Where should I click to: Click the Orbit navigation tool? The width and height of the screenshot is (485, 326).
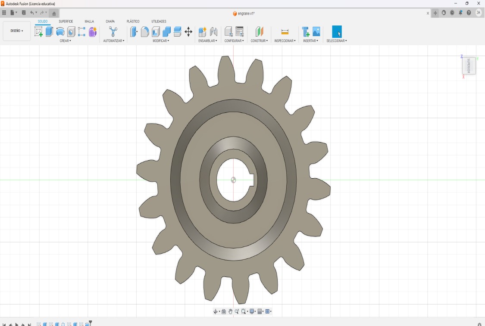coord(215,311)
